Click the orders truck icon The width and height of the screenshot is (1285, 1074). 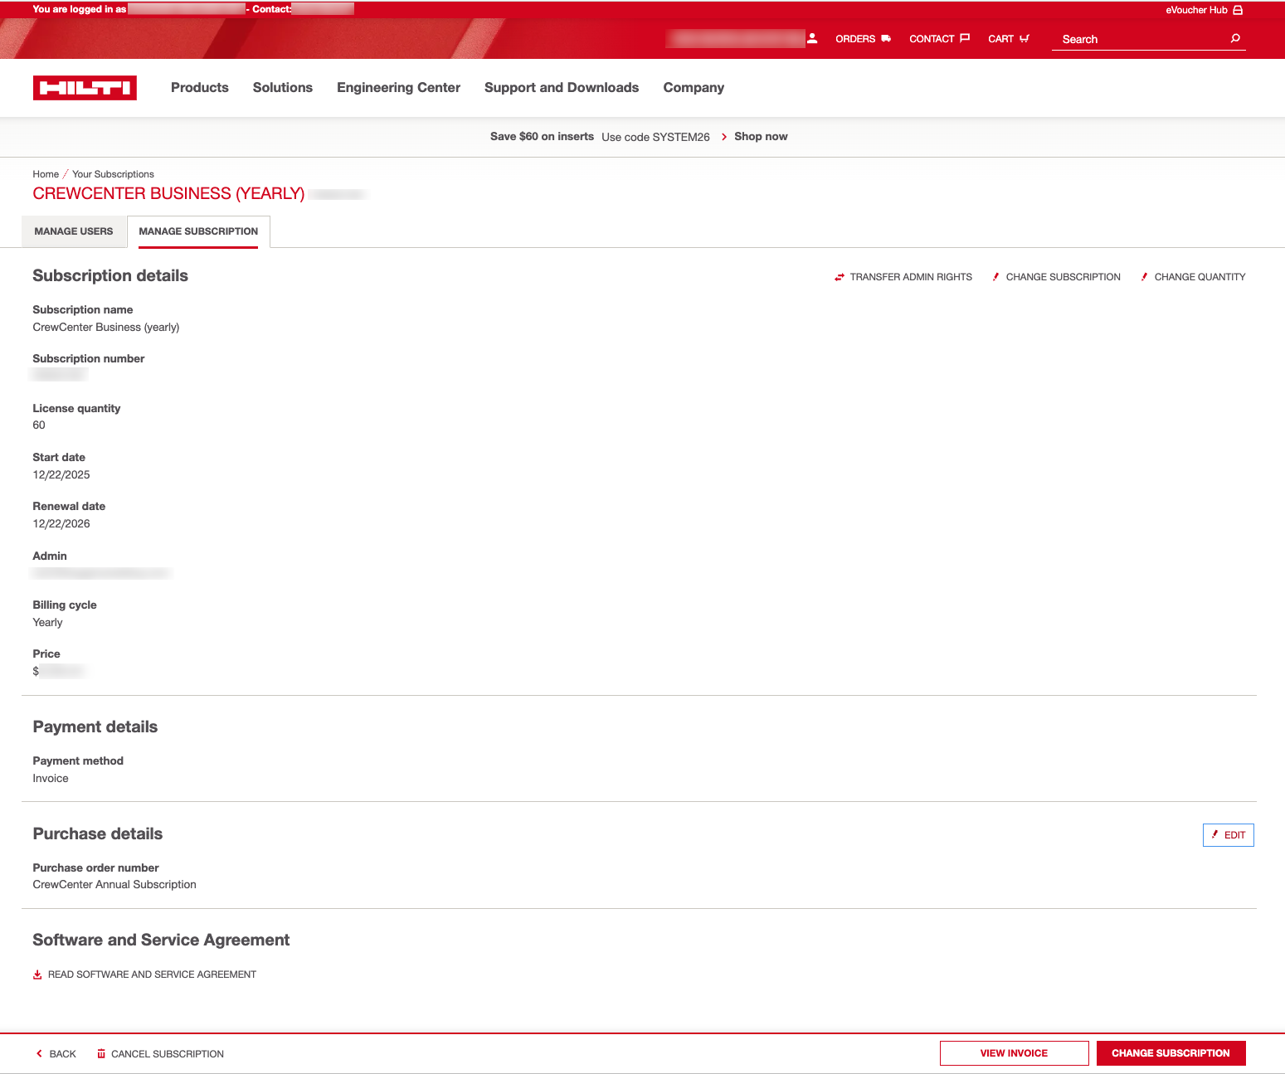click(886, 38)
